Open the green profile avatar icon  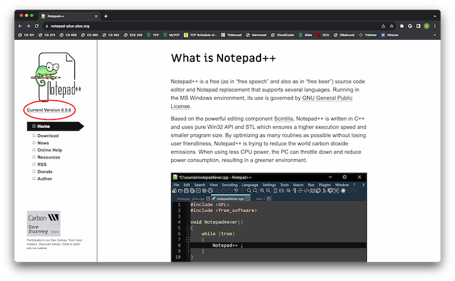(427, 26)
